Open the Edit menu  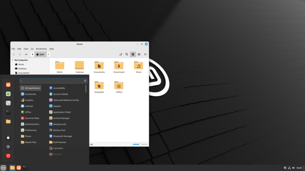pos(19,49)
